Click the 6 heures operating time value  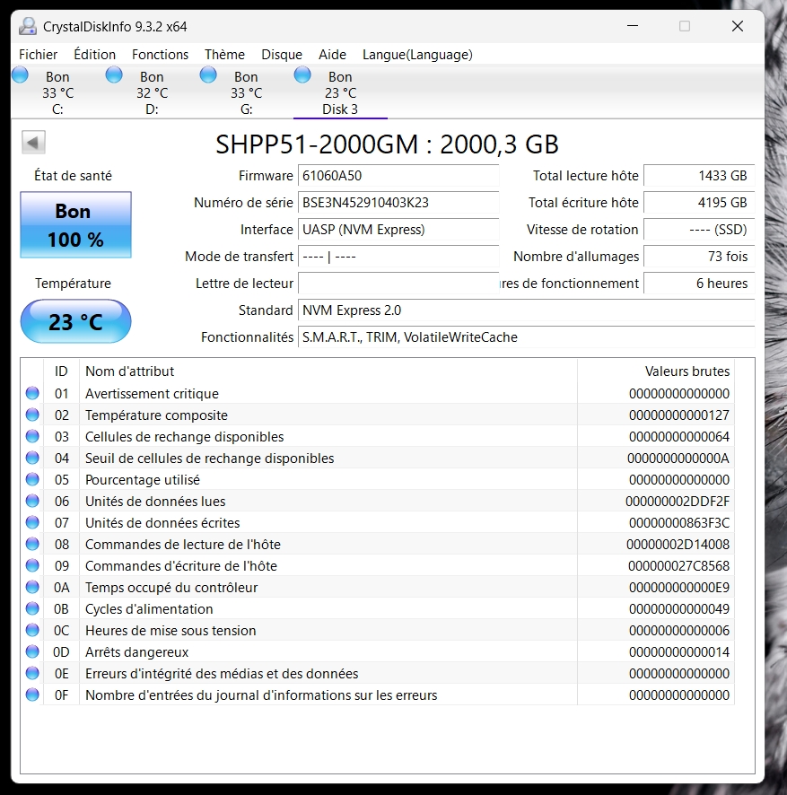[x=699, y=283]
